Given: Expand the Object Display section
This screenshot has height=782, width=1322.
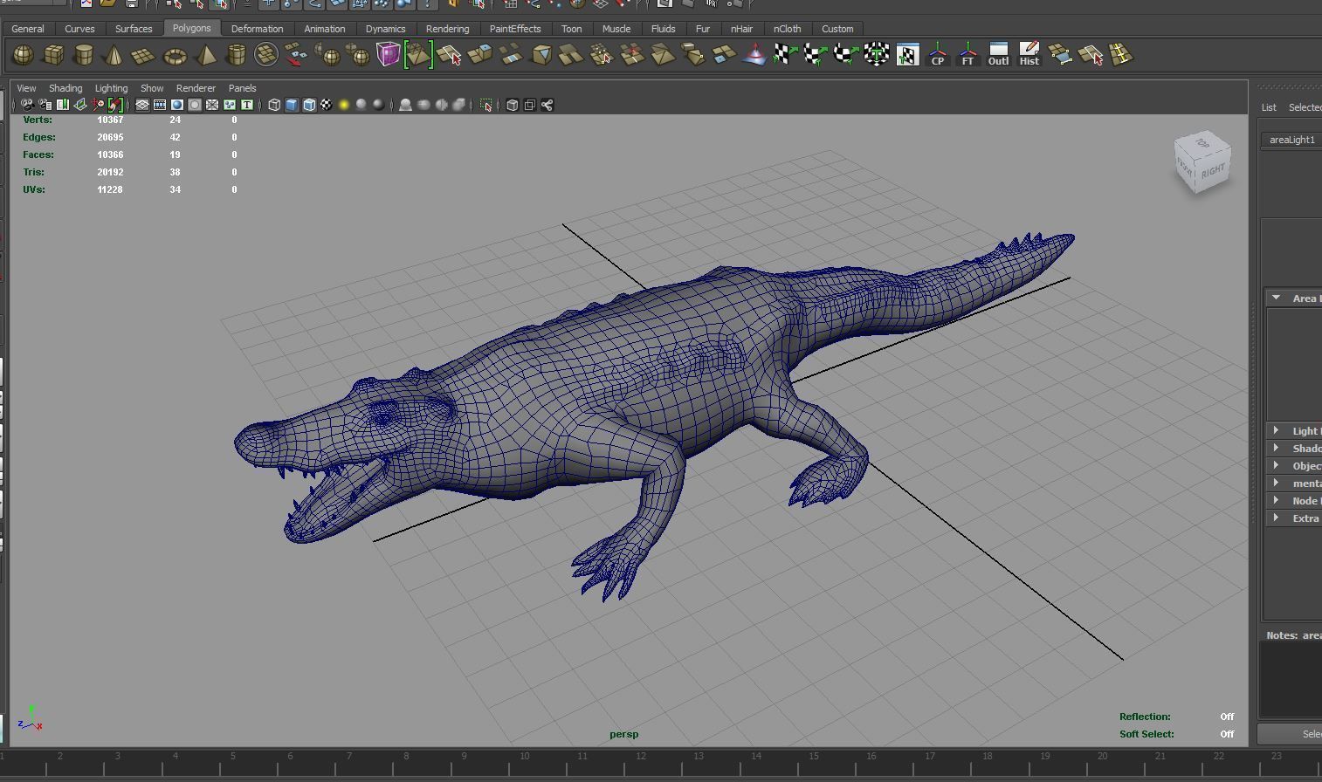Looking at the screenshot, I should [x=1277, y=465].
